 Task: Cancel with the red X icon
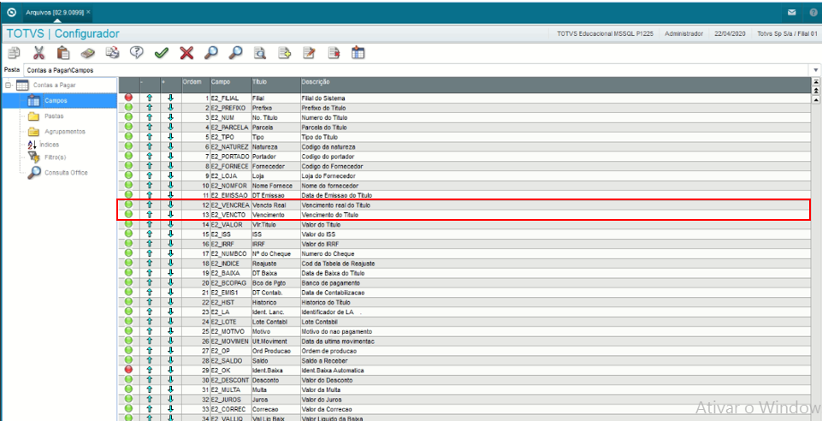pos(186,53)
